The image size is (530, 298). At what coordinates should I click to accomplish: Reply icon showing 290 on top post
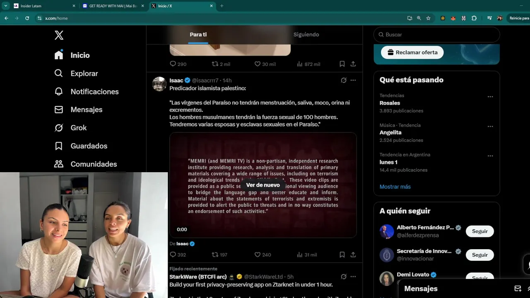click(x=173, y=64)
